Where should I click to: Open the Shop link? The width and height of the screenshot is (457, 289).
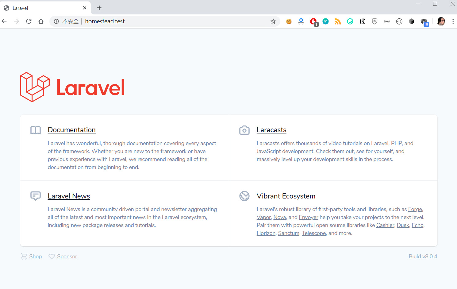(36, 256)
